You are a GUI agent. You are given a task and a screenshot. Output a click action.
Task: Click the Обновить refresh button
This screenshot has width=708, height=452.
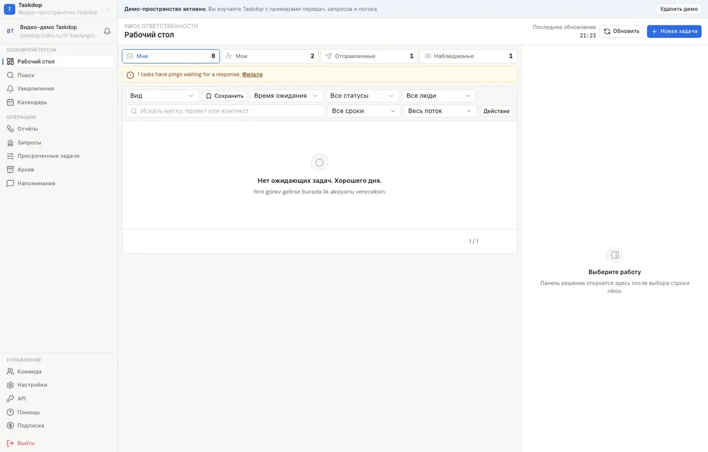(x=622, y=31)
